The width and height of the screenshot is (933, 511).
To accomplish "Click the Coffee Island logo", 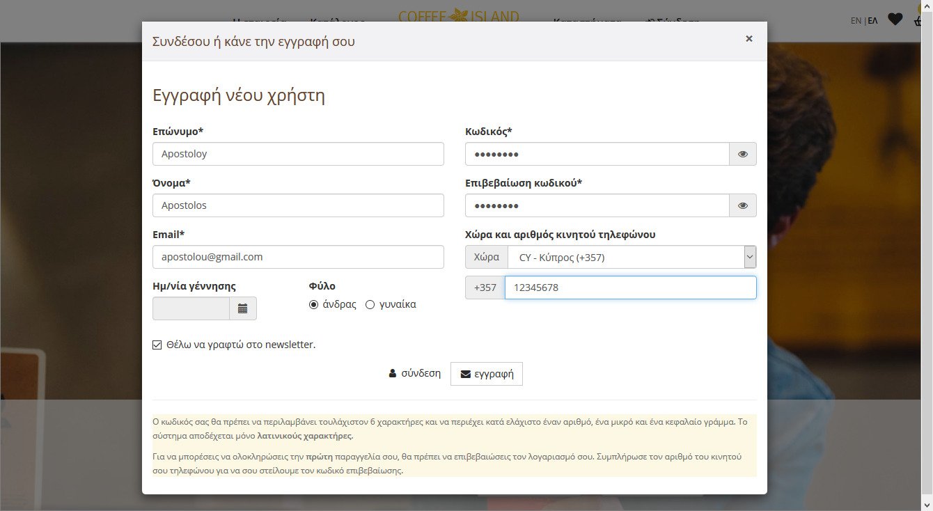I will click(459, 16).
